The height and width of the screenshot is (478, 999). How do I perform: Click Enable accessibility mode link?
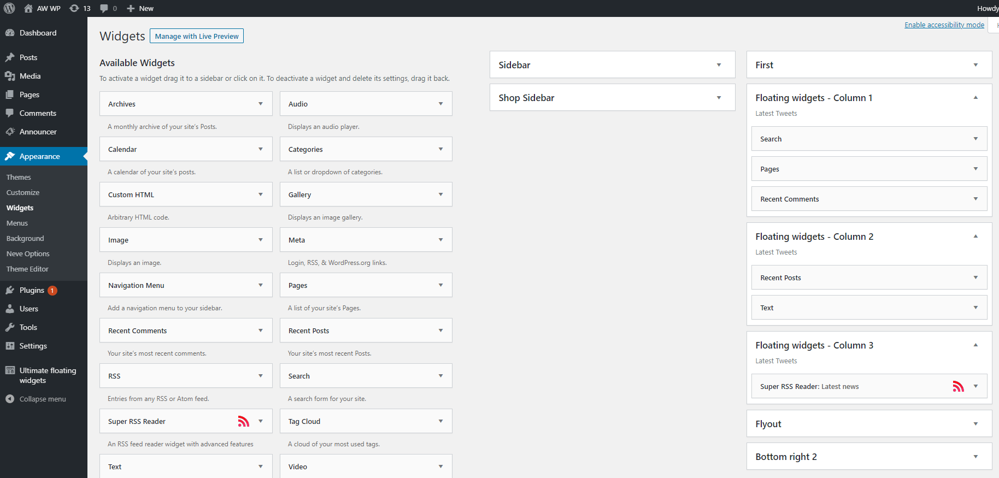pyautogui.click(x=944, y=25)
